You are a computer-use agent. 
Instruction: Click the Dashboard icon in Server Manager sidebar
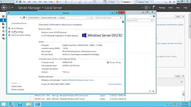click(3, 16)
